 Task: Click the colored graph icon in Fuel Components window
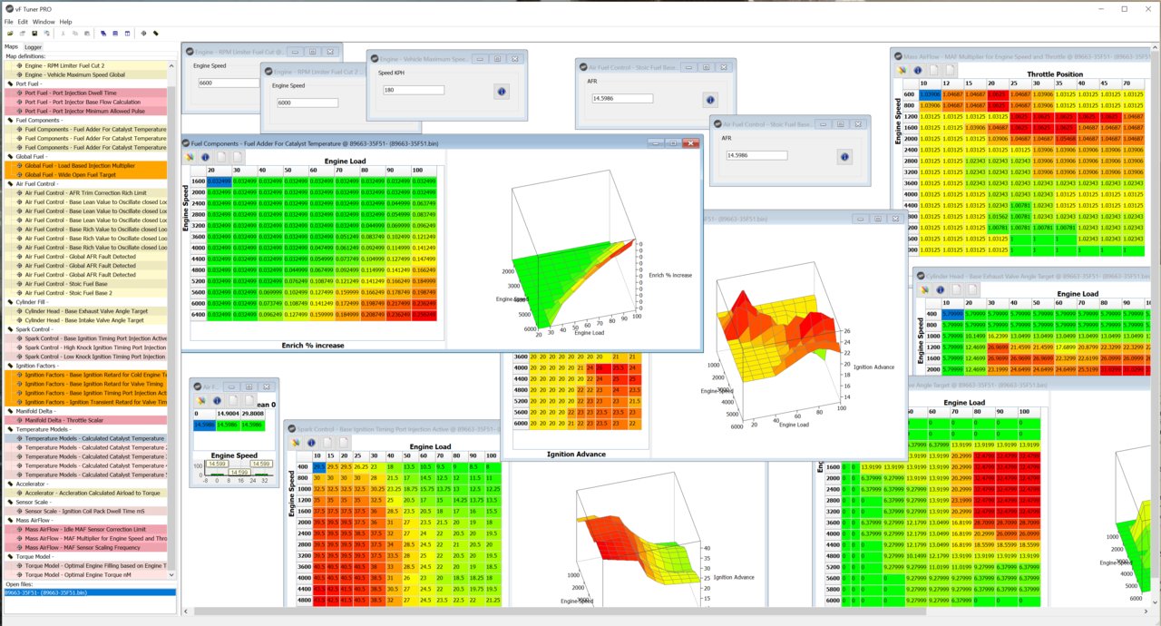tap(190, 157)
